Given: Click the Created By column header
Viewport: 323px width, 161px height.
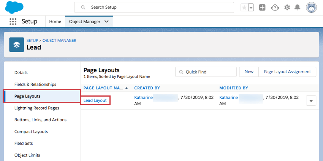Looking at the screenshot, I should pyautogui.click(x=147, y=88).
